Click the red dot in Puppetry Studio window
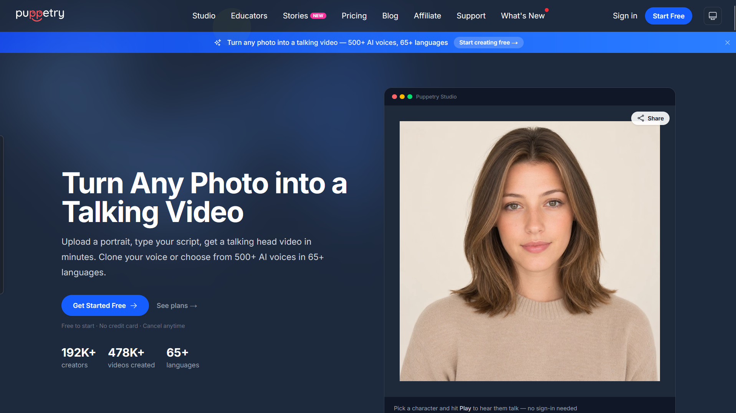 (394, 97)
